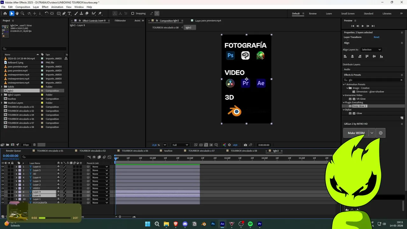Open Spotify from the taskbar
Viewport: 407px width, 229px height.
point(250,224)
